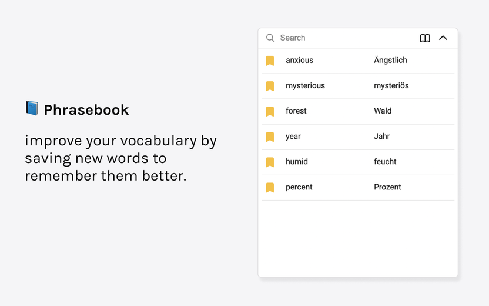489x306 pixels.
Task: Collapse the panel with the chevron up
Action: point(443,38)
